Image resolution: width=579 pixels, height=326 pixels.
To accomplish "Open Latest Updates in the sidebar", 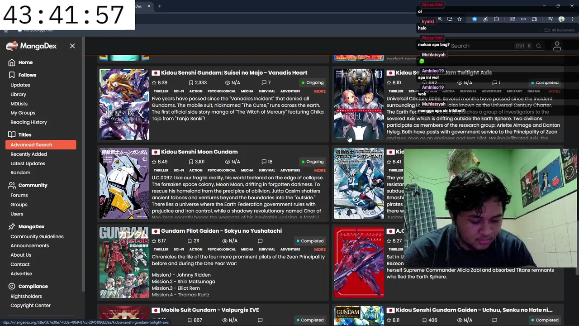I will coord(28,163).
